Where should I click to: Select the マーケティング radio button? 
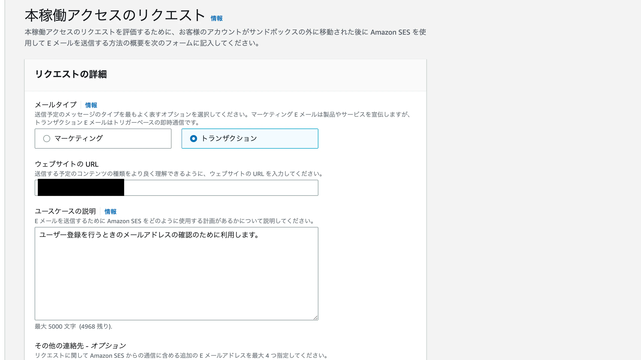(46, 138)
